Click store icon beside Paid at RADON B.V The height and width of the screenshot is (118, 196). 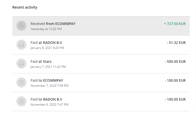click(x=21, y=45)
